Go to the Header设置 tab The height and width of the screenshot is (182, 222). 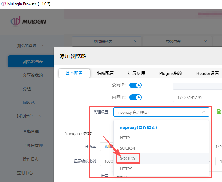(x=207, y=73)
